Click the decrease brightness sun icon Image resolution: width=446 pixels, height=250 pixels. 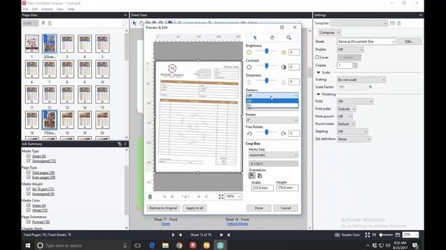pyautogui.click(x=249, y=53)
